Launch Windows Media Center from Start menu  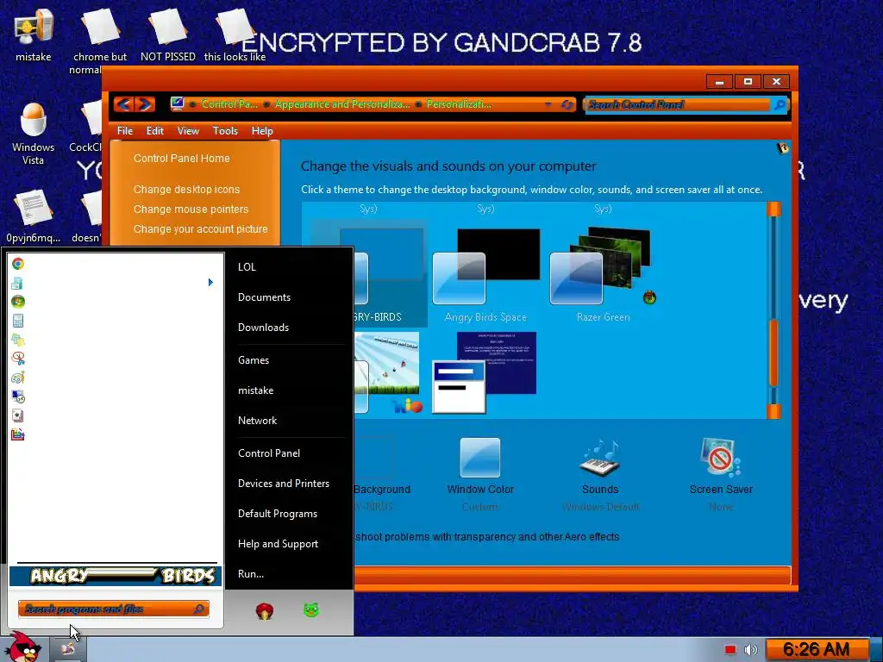click(x=18, y=302)
